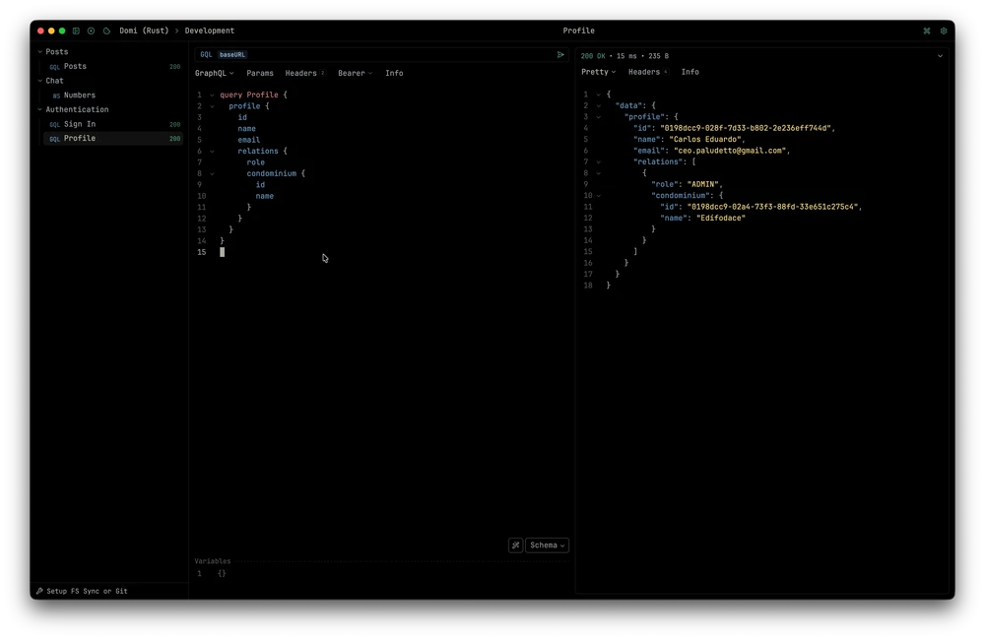Fold the condominium block in the query editor
This screenshot has width=985, height=639.
coord(213,174)
